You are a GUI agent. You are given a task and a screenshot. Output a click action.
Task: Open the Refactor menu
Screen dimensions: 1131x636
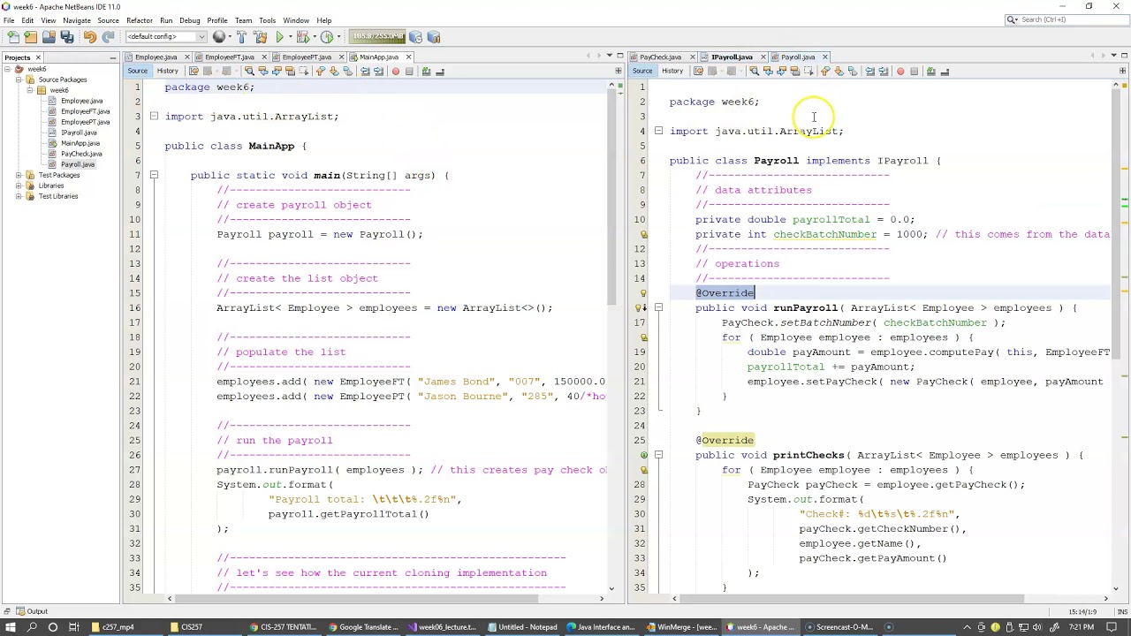coord(140,20)
